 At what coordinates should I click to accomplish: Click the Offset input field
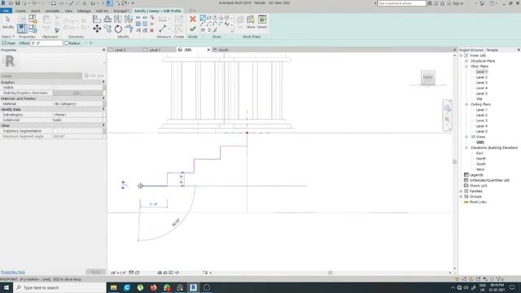tap(46, 43)
